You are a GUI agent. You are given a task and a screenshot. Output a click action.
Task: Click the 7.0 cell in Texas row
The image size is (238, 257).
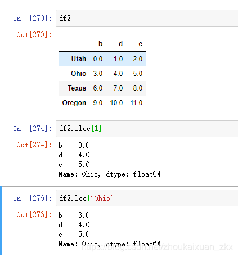tap(118, 88)
